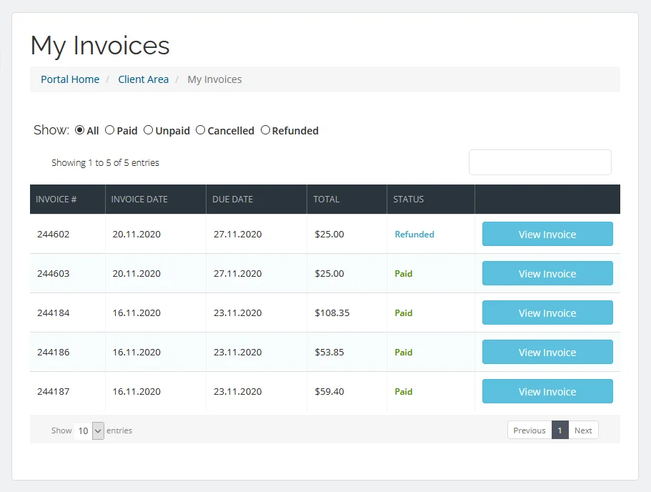
Task: Go to the Next page of invoices
Action: click(583, 430)
